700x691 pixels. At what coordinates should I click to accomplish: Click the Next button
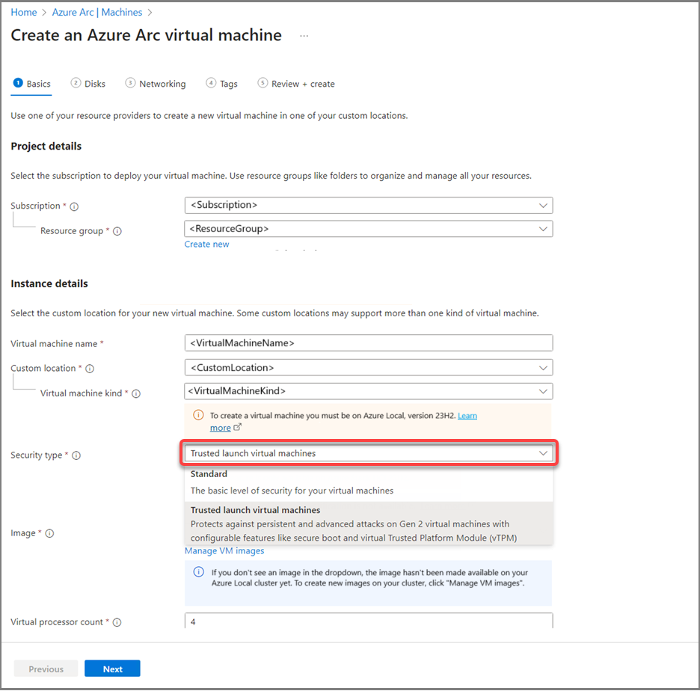[112, 669]
